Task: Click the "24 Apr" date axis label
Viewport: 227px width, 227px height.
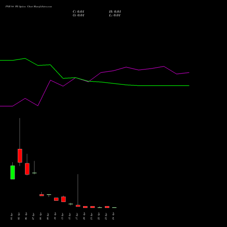Action: 113,216
